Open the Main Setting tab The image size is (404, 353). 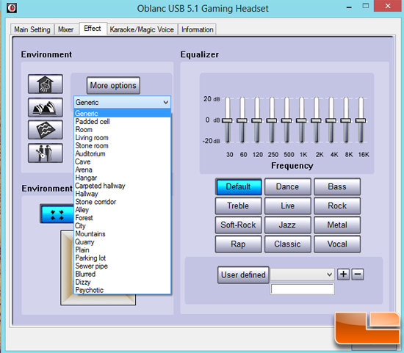click(x=32, y=29)
